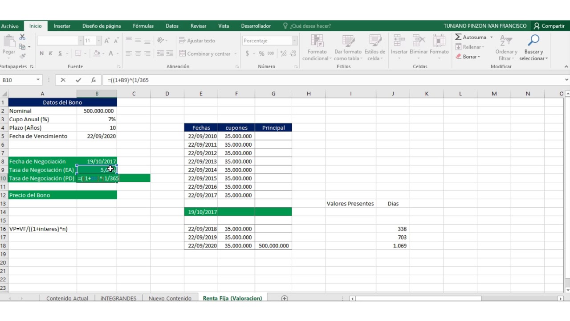570x321 pixels.
Task: Click the Autosuma sigma icon
Action: click(458, 37)
